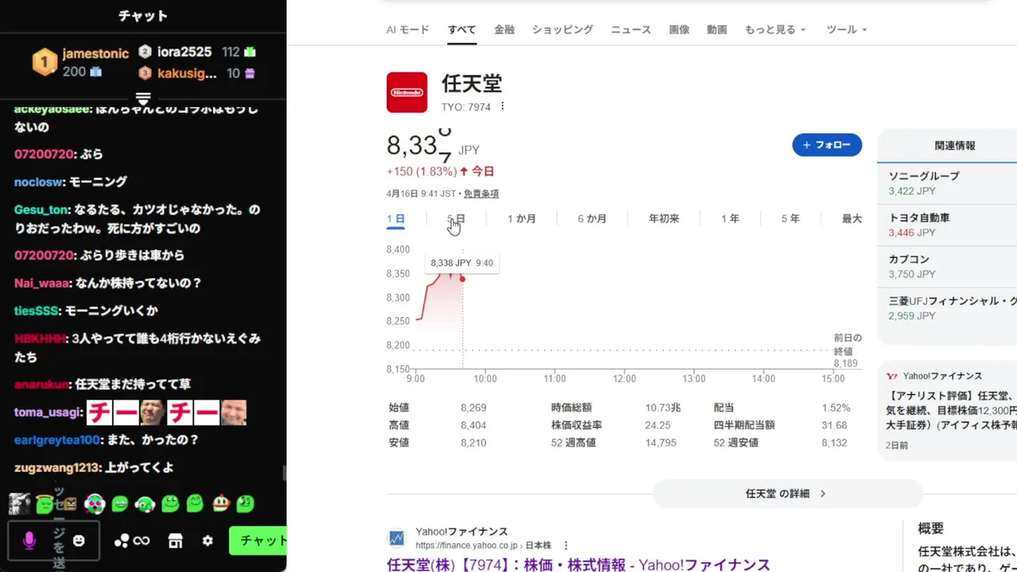Expand 任天堂 の詳細 button
Image resolution: width=1017 pixels, height=572 pixels.
click(787, 493)
